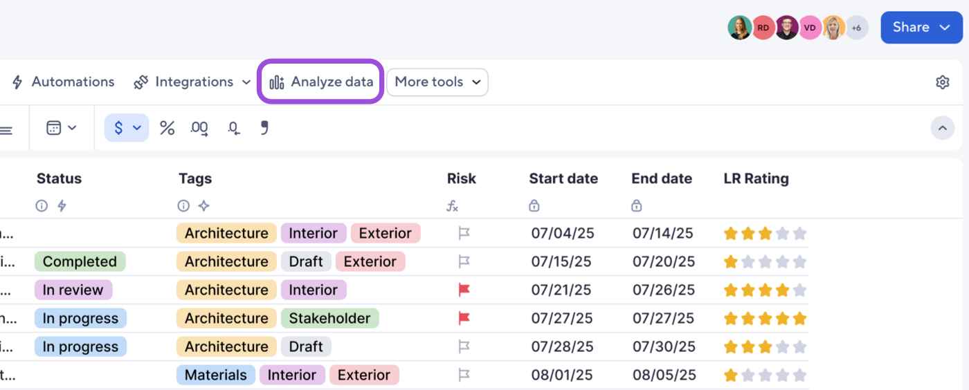Open the Share button chevron

(x=945, y=28)
